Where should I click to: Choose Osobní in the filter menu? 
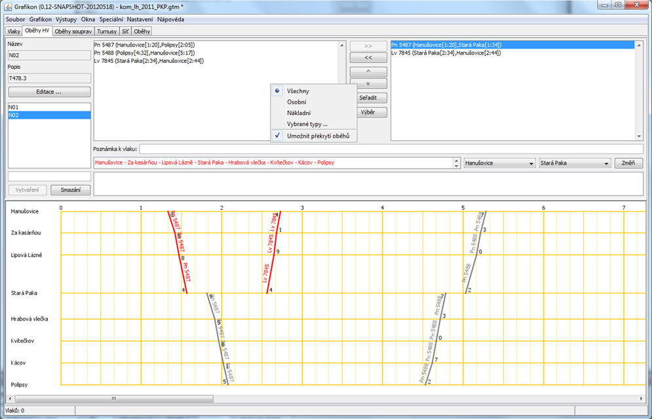[313, 102]
